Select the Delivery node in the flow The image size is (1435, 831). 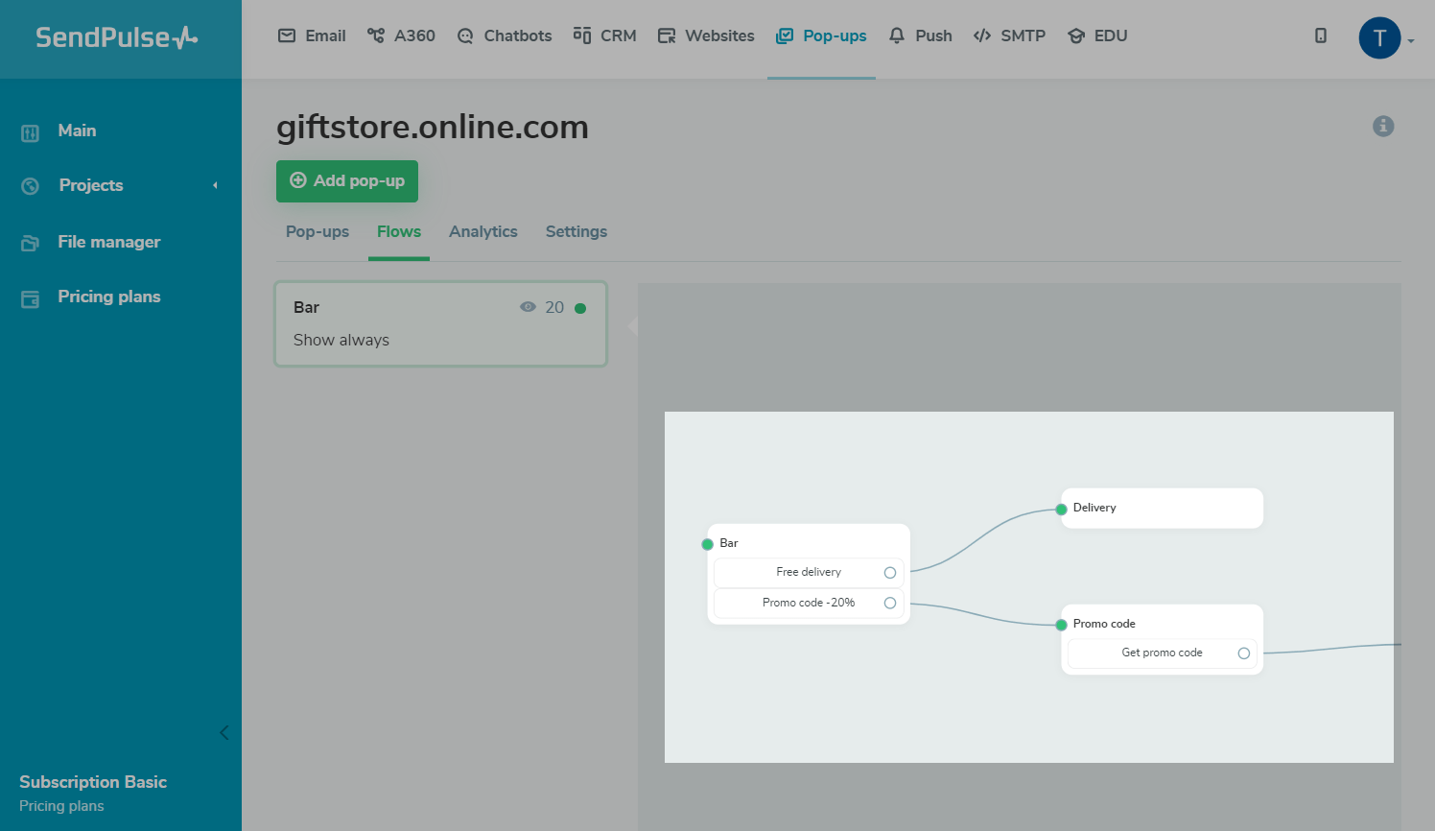[x=1162, y=508]
